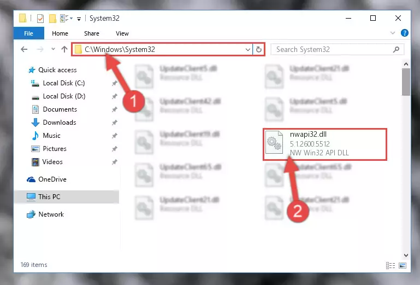Click the nwapi32.dll gear file icon

click(x=274, y=142)
